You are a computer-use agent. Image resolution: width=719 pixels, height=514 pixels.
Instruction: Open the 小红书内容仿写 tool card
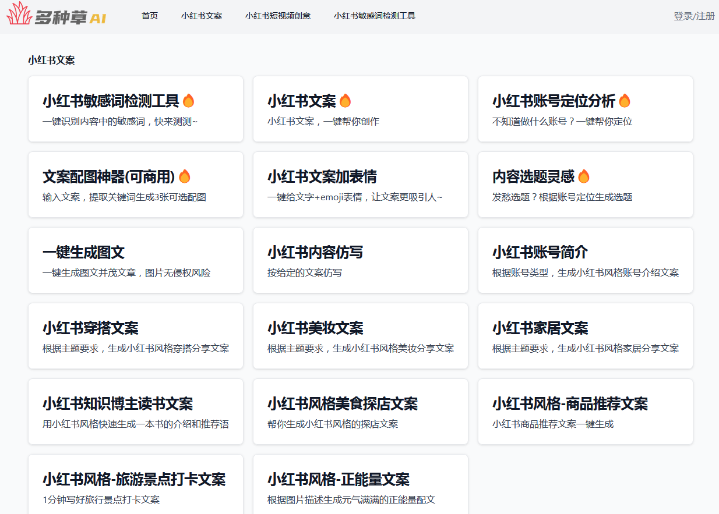[360, 260]
